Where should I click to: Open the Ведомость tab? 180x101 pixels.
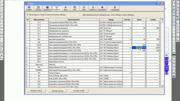click(47, 8)
